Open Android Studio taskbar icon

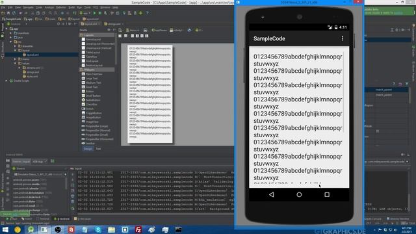pos(31,229)
